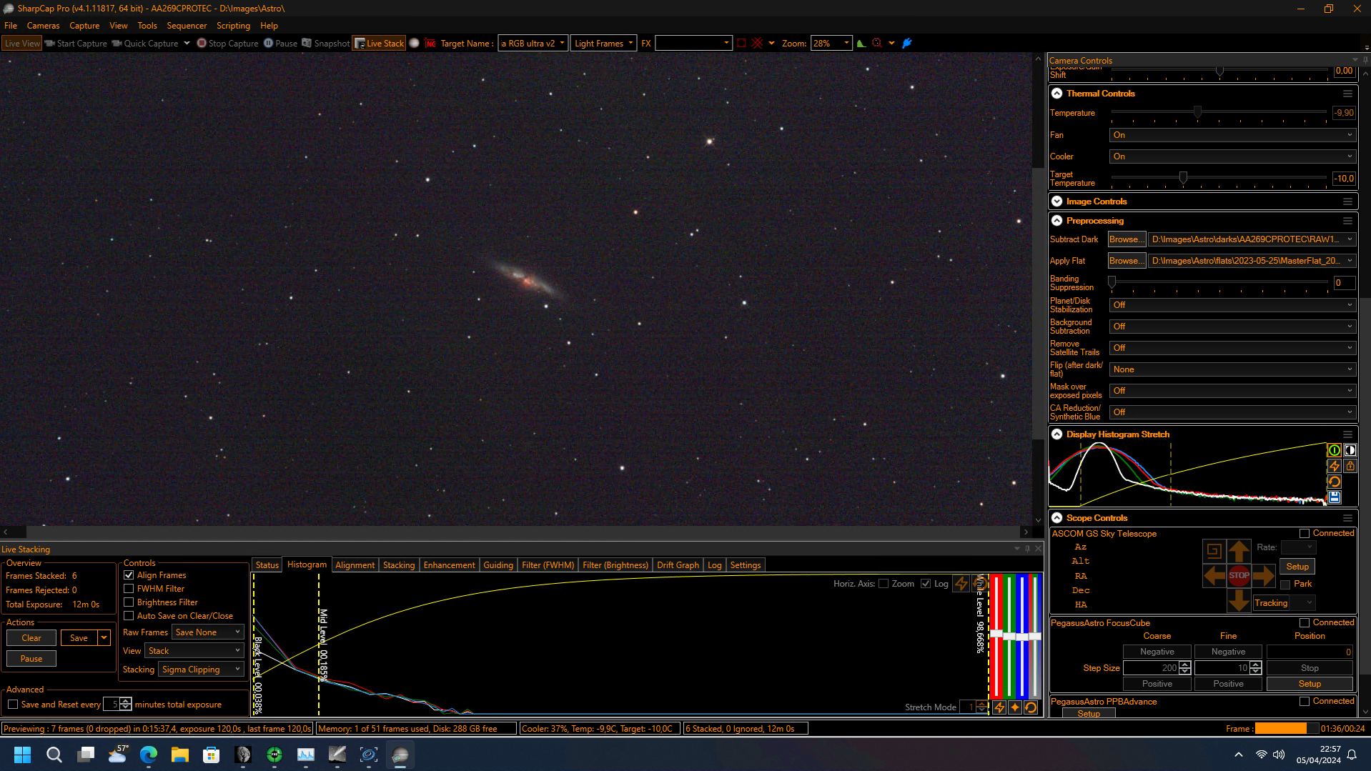The width and height of the screenshot is (1371, 771).
Task: Collapse the Thermal Controls section
Action: [x=1056, y=94]
